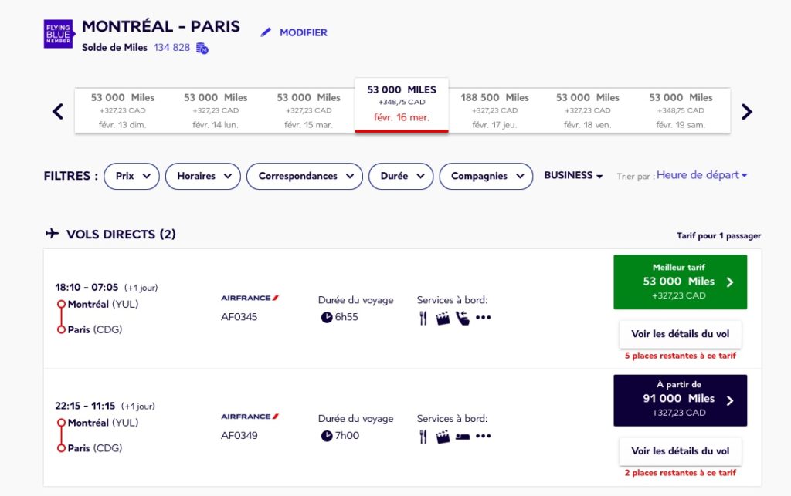
Task: Click the clock icon next to the 6h55 duration
Action: point(328,316)
